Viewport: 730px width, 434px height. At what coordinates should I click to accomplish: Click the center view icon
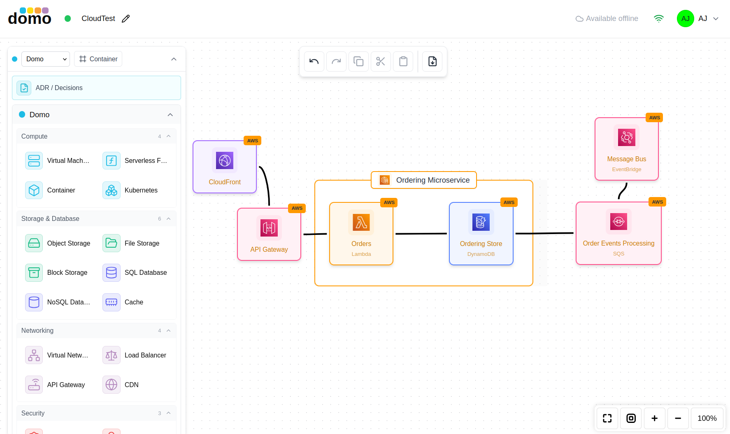(x=631, y=418)
